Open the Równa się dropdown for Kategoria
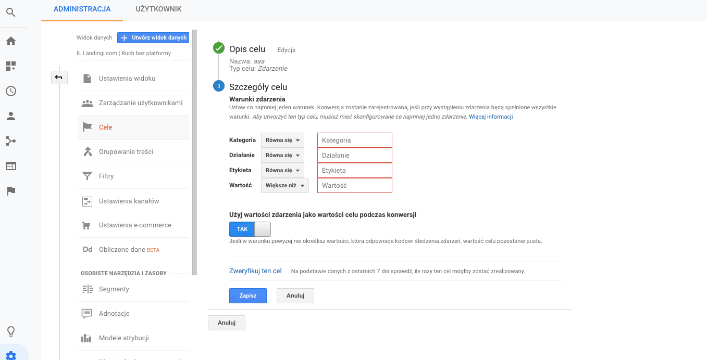 pos(282,139)
